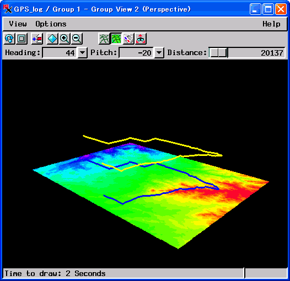The height and width of the screenshot is (281, 290).
Task: Click into the Pitch value field
Action: [136, 53]
